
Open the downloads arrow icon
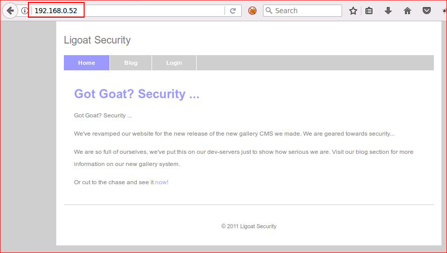(388, 11)
